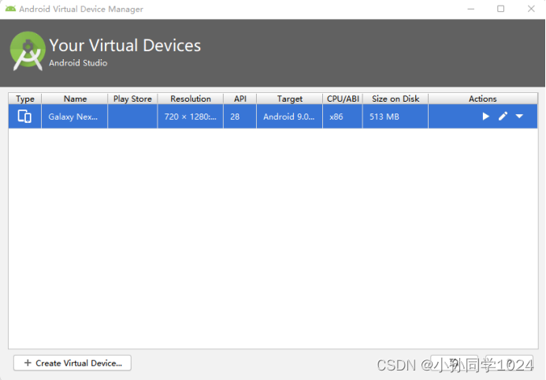
Task: Click the Android Studio logo in header
Action: [28, 51]
